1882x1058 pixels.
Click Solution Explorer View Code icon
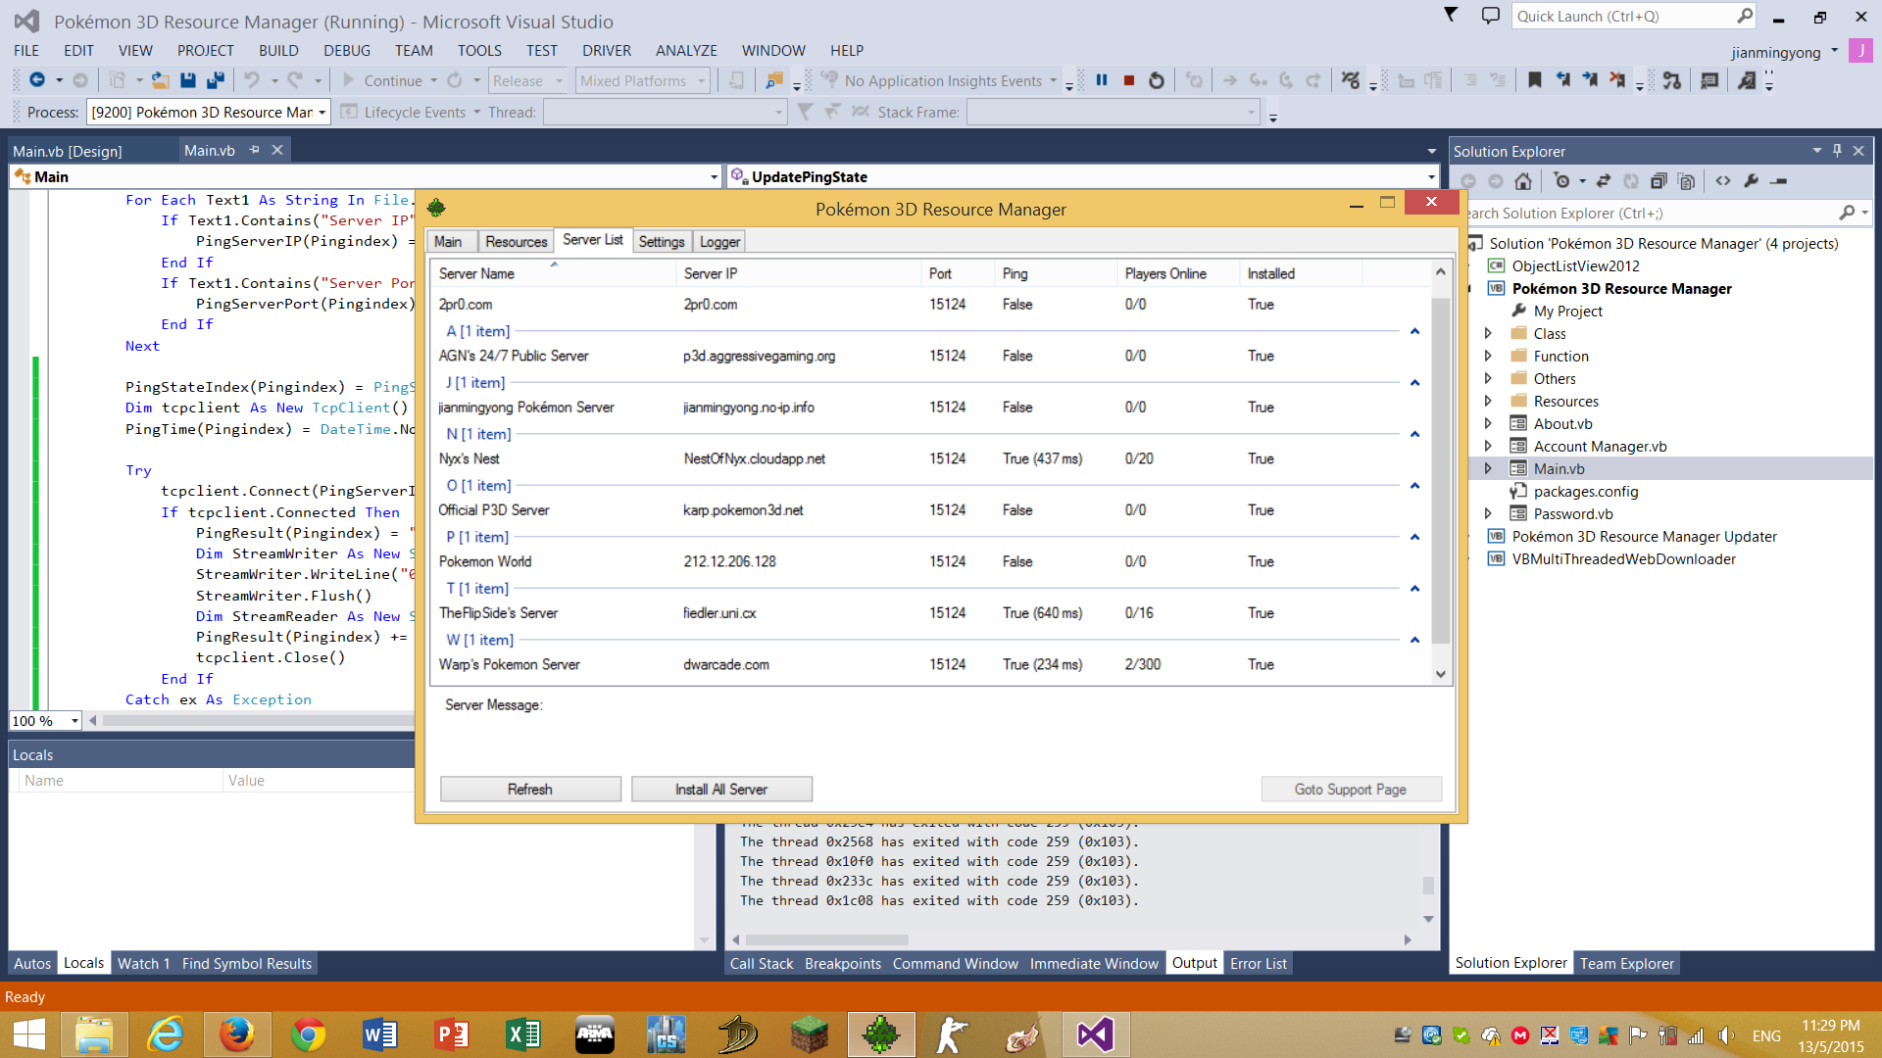click(1723, 181)
